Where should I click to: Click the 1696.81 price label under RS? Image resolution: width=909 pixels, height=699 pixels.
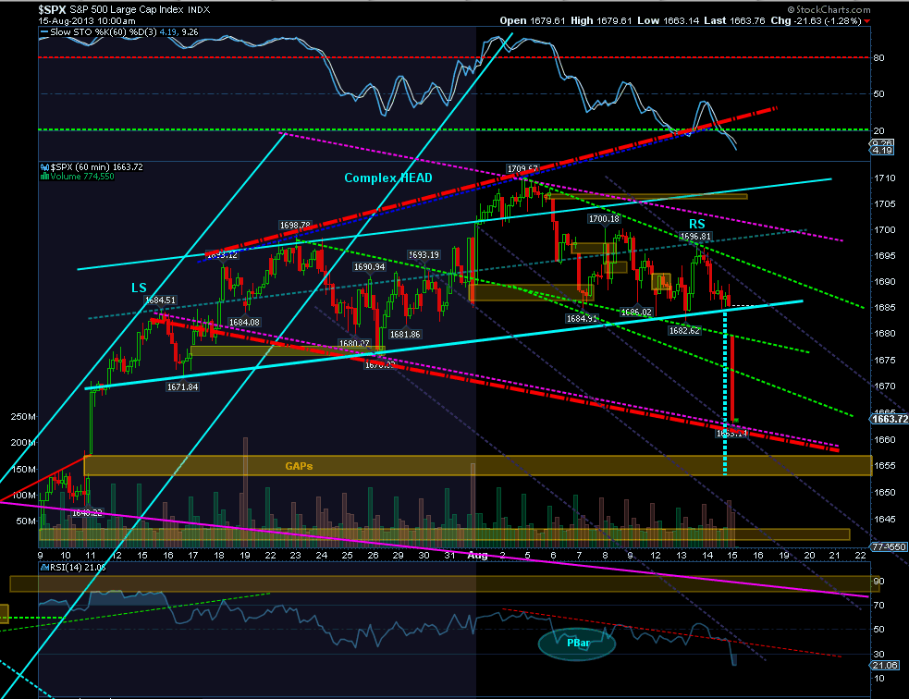tap(695, 237)
